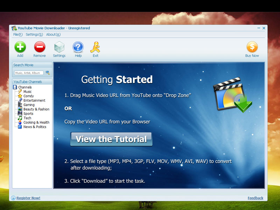Click the Music, Artist, Album search field
Viewport: 280px width, 210px height.
tap(29, 73)
